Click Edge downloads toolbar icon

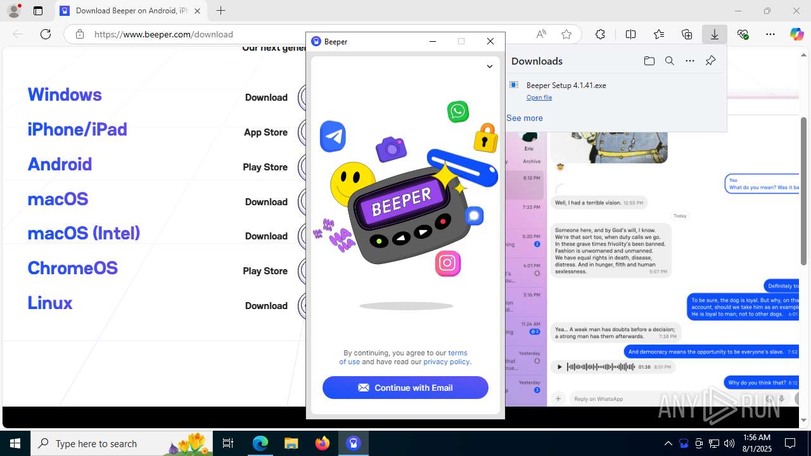tap(714, 34)
